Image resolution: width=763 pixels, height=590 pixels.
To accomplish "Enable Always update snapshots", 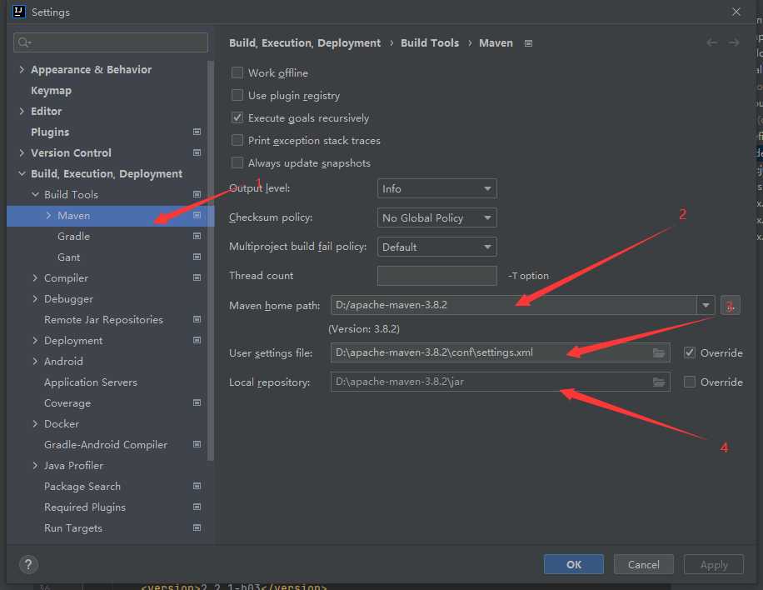I will 237,162.
